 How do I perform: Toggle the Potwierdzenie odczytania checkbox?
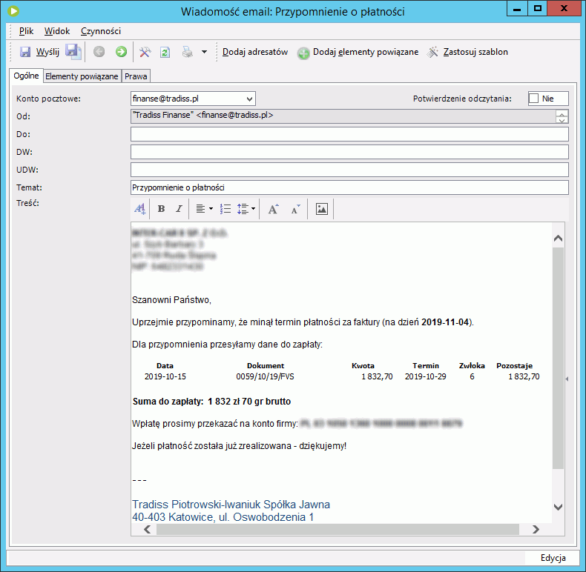pyautogui.click(x=533, y=99)
